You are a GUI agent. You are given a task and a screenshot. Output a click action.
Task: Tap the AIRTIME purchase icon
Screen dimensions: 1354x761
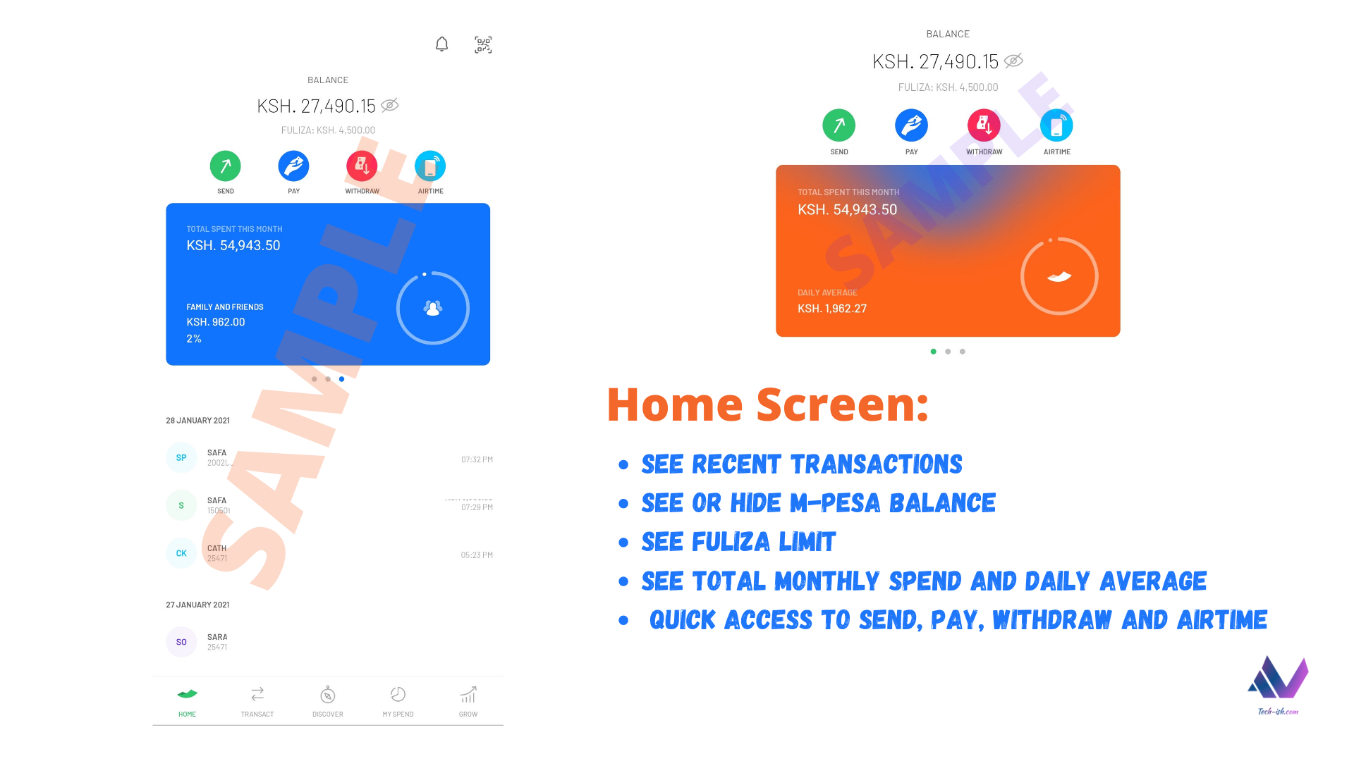[x=431, y=166]
